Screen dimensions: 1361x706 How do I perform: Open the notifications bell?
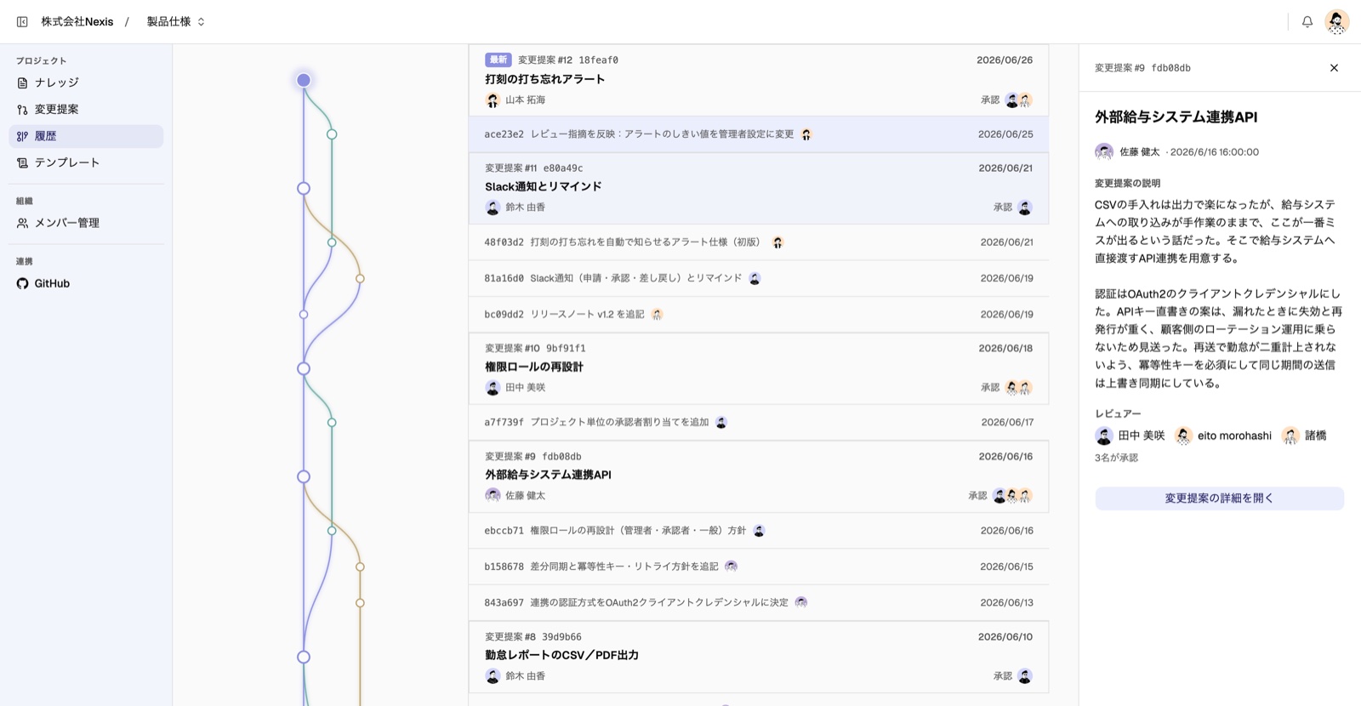pyautogui.click(x=1307, y=21)
